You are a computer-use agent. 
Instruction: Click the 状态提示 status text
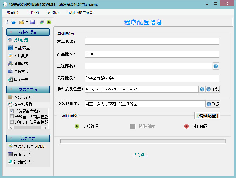(141, 155)
